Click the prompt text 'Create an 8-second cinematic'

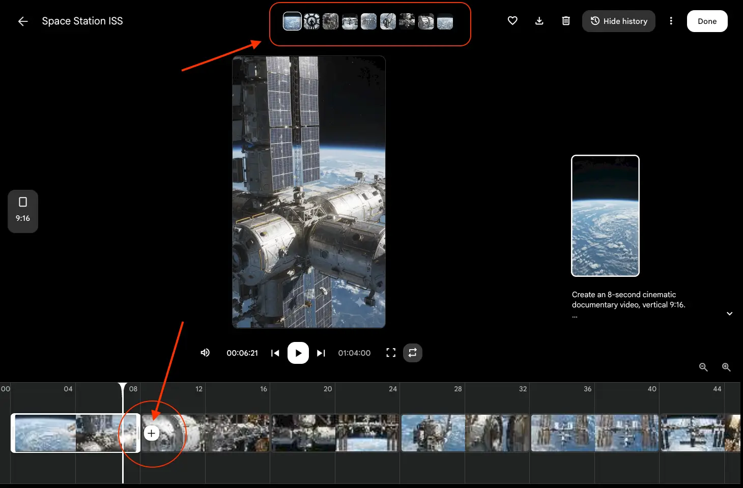click(x=624, y=295)
